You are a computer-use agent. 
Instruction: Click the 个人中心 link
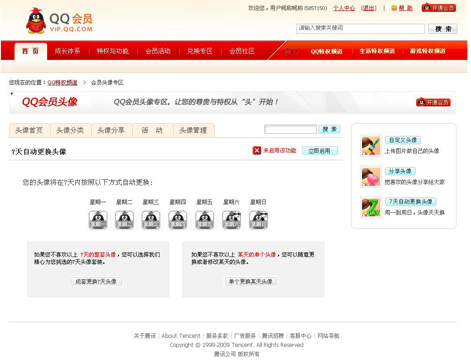pyautogui.click(x=344, y=8)
